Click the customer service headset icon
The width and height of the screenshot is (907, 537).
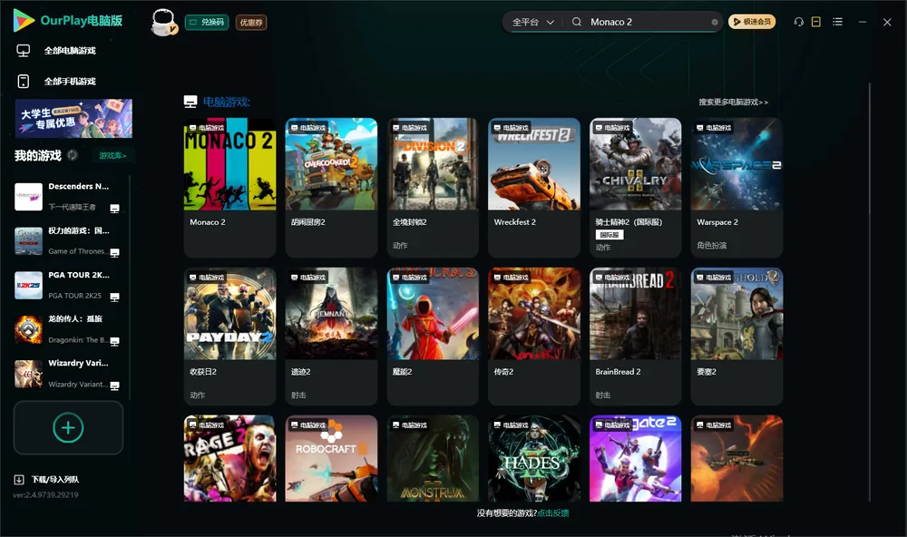point(799,22)
